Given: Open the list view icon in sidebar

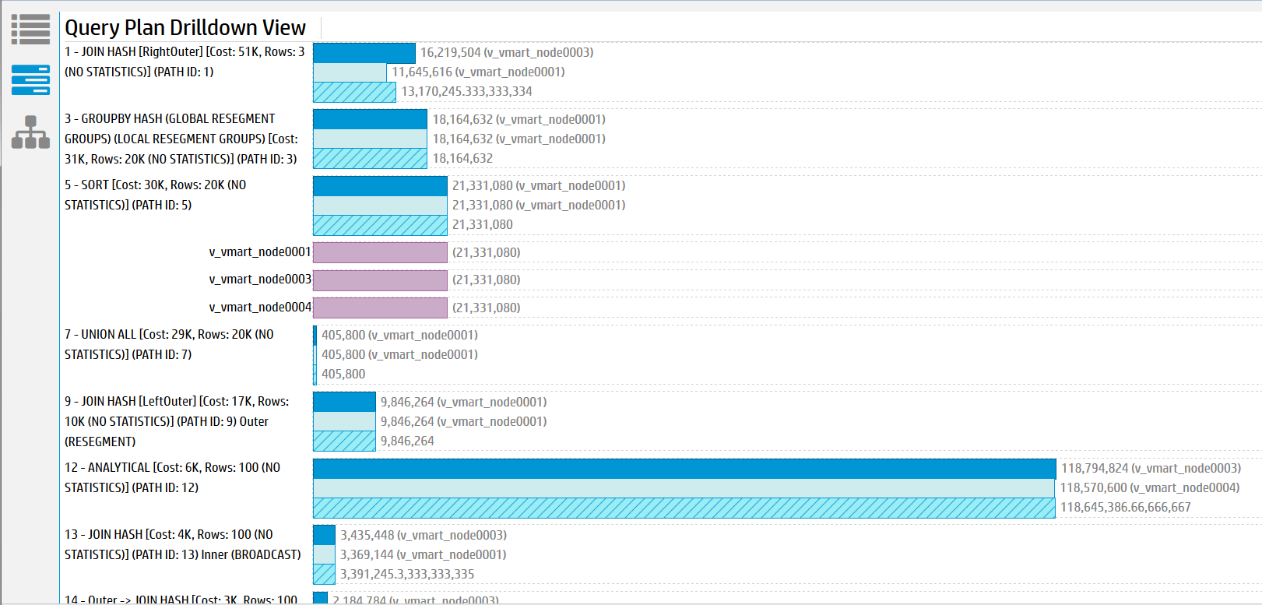Looking at the screenshot, I should 30,29.
